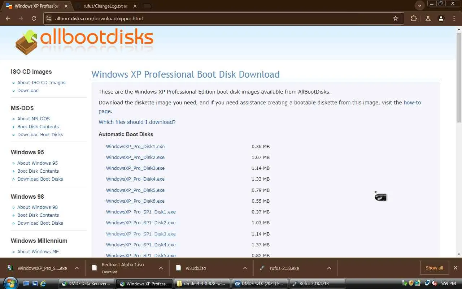Viewport: 462px width, 289px height.
Task: Open the how-to page link
Action: pyautogui.click(x=412, y=103)
